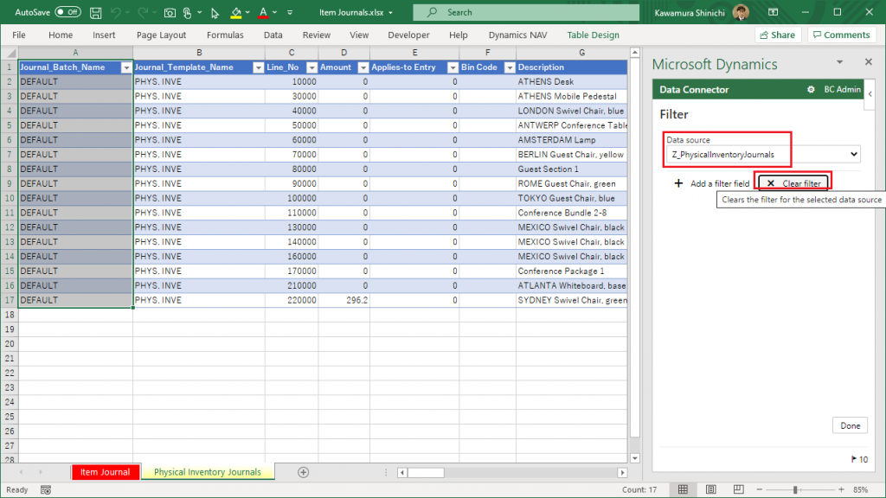Open the Table Design tab
The width and height of the screenshot is (886, 498).
593,35
